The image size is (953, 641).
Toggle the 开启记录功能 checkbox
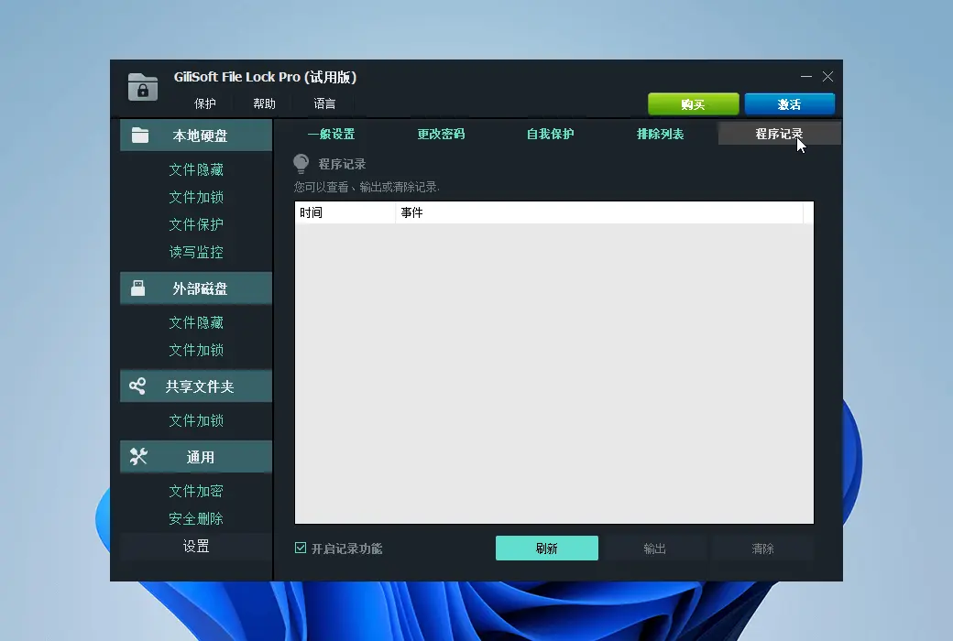point(301,548)
